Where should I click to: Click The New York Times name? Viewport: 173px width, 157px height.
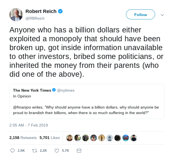pos(32,90)
